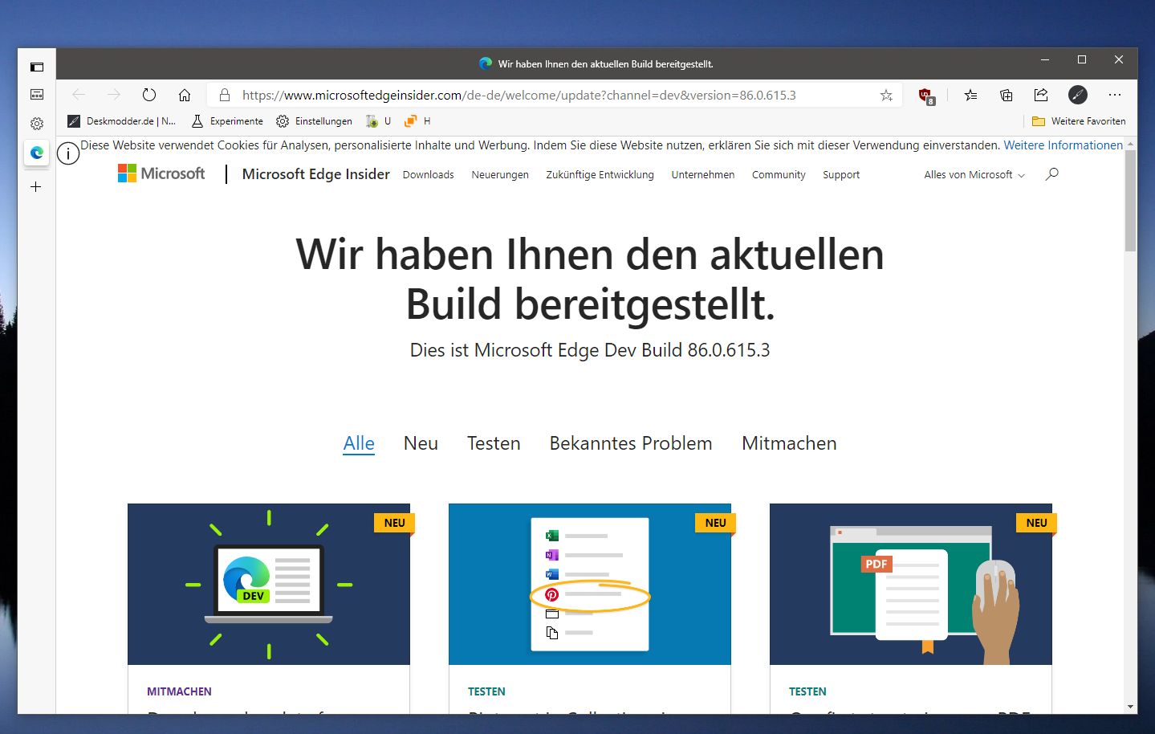Image resolution: width=1155 pixels, height=734 pixels.
Task: Minimize the Edge window
Action: click(1045, 60)
